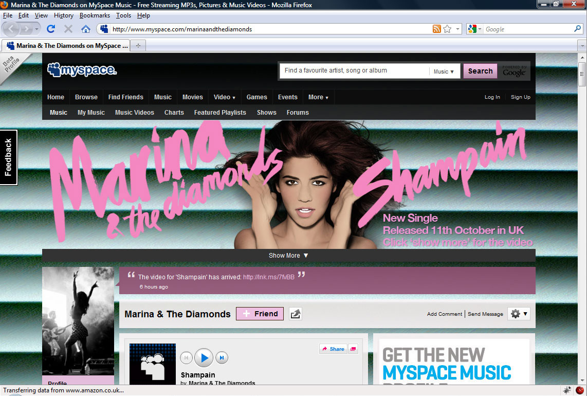Skip to previous track in player

tap(187, 358)
